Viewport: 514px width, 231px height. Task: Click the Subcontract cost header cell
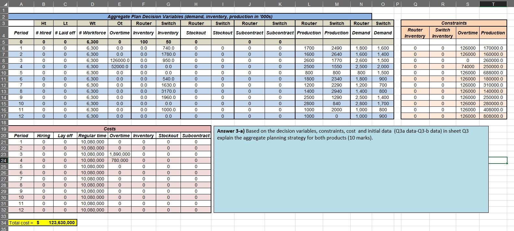point(196,136)
